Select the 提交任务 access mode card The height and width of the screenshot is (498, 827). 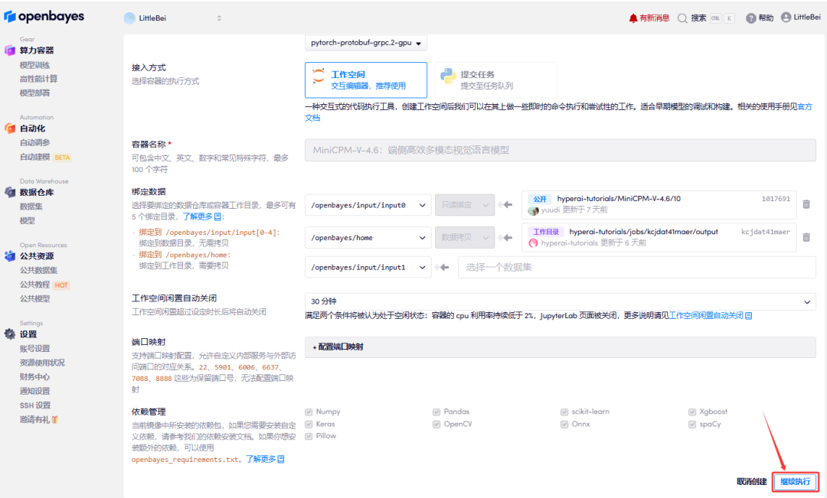[495, 80]
